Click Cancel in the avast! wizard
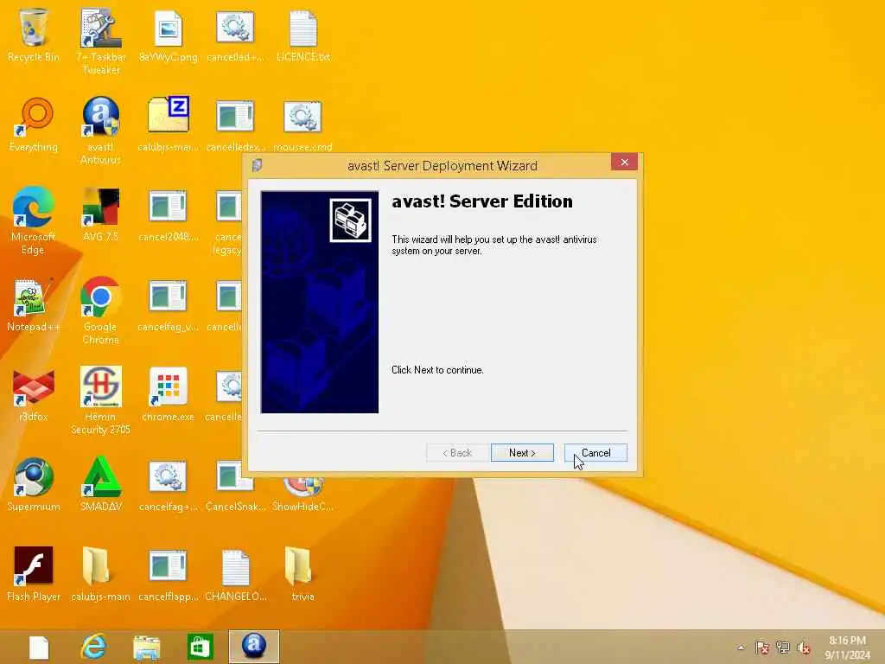 point(595,453)
